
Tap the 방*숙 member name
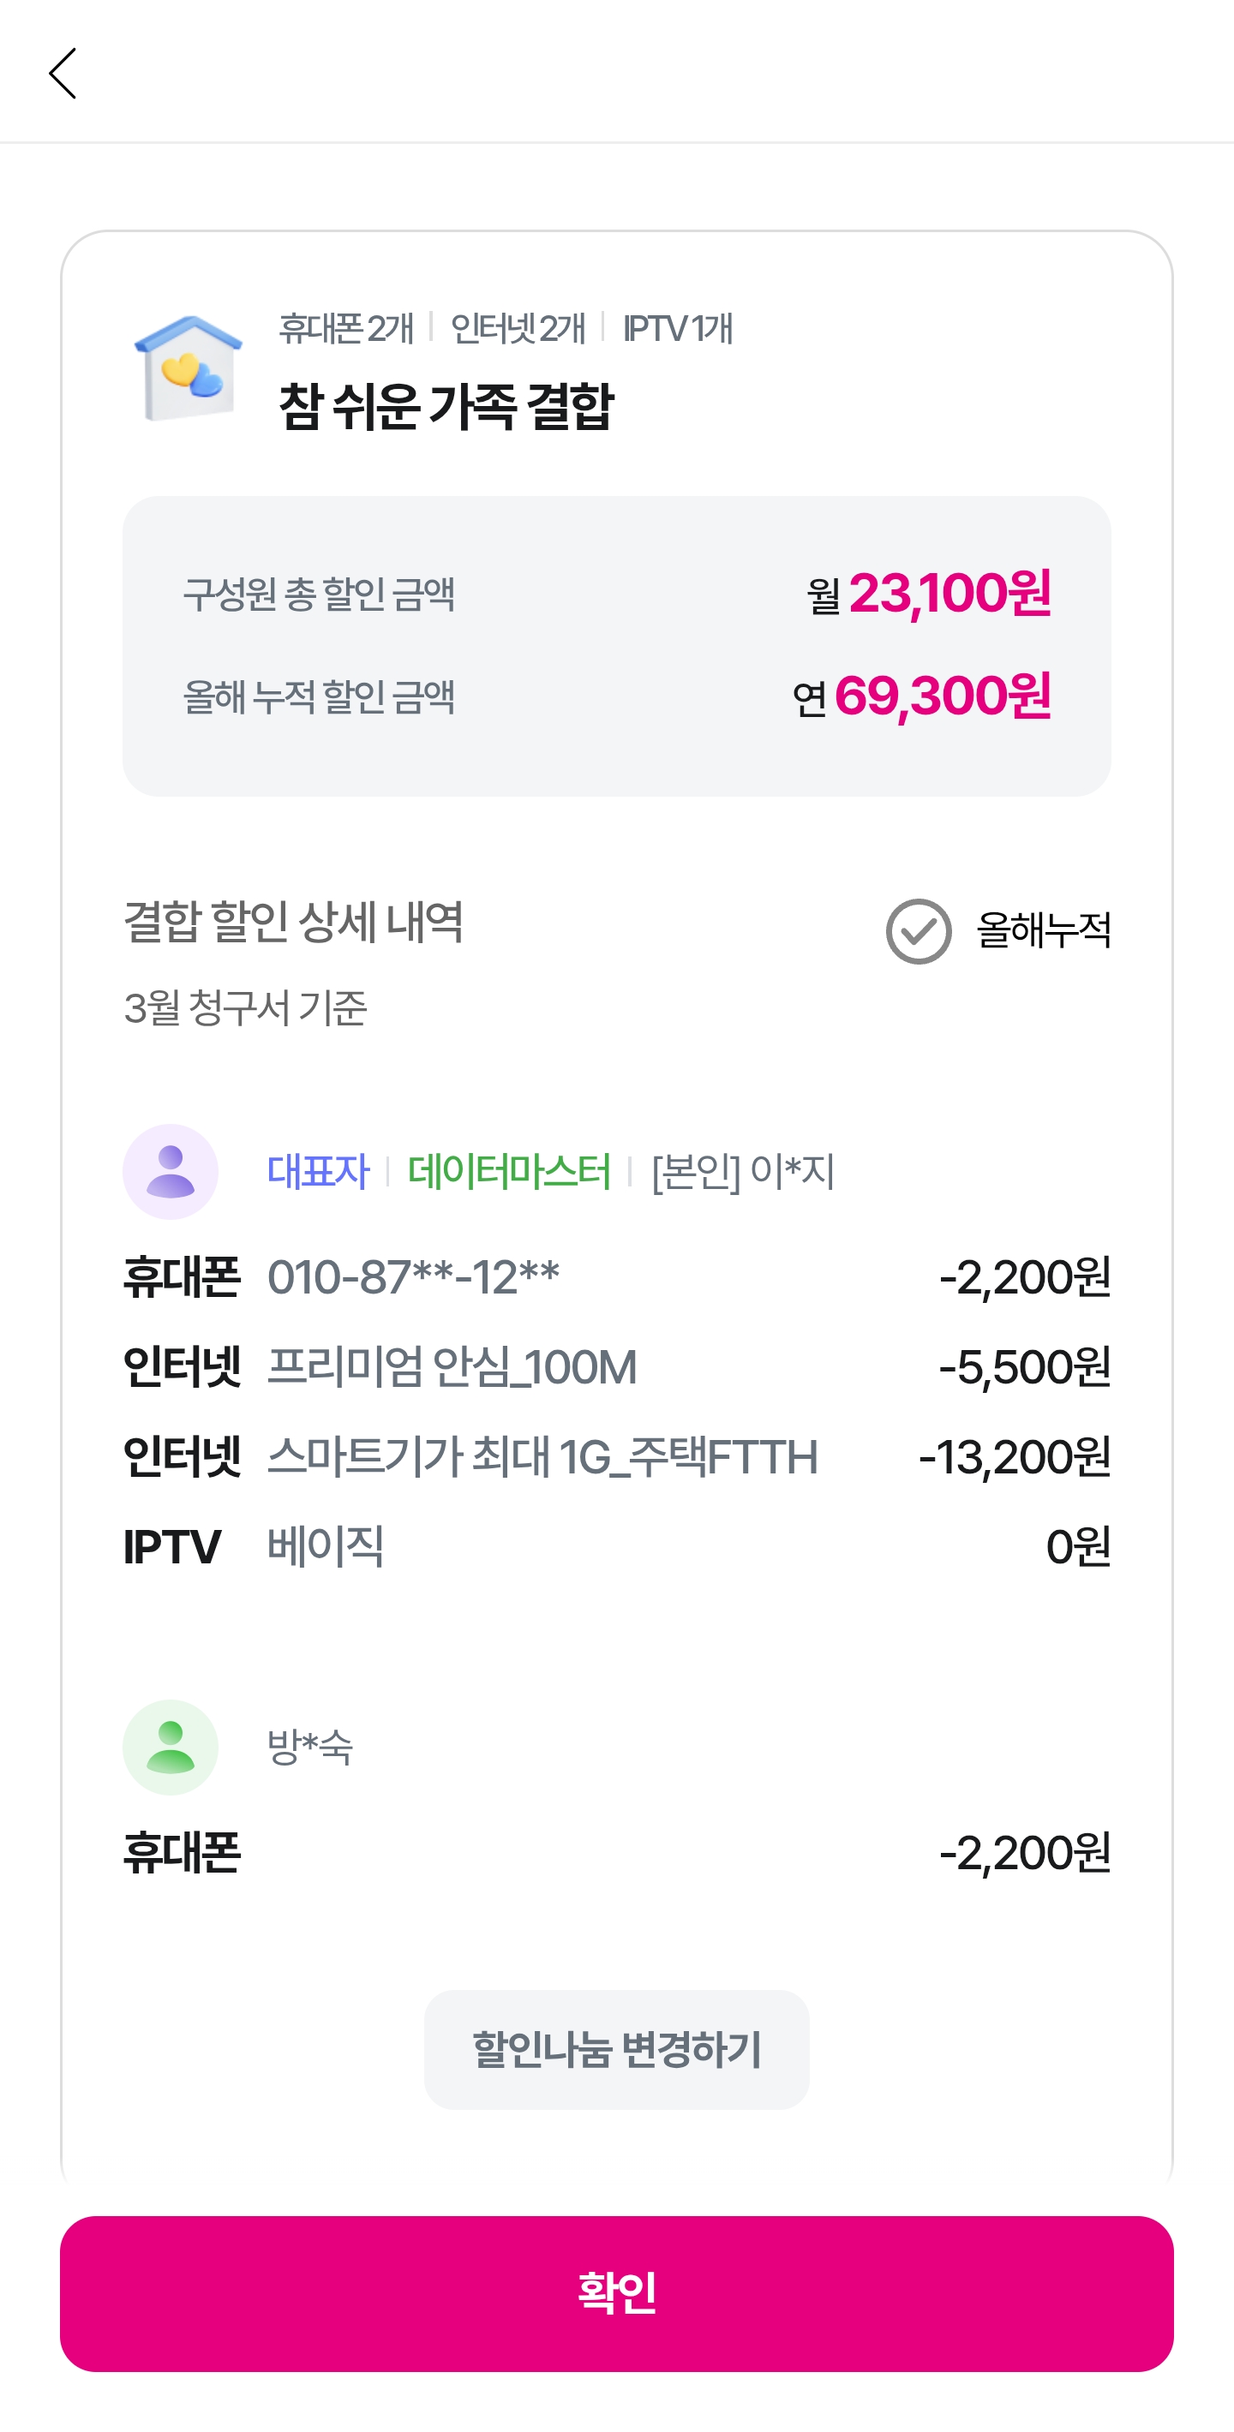click(309, 1747)
